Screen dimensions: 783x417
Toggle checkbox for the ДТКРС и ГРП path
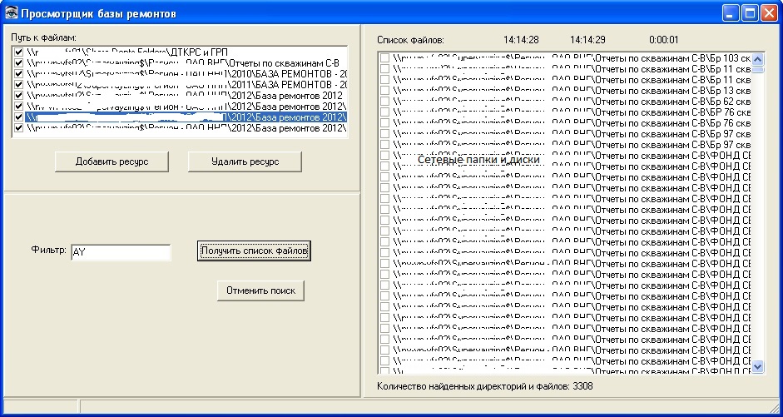[19, 52]
